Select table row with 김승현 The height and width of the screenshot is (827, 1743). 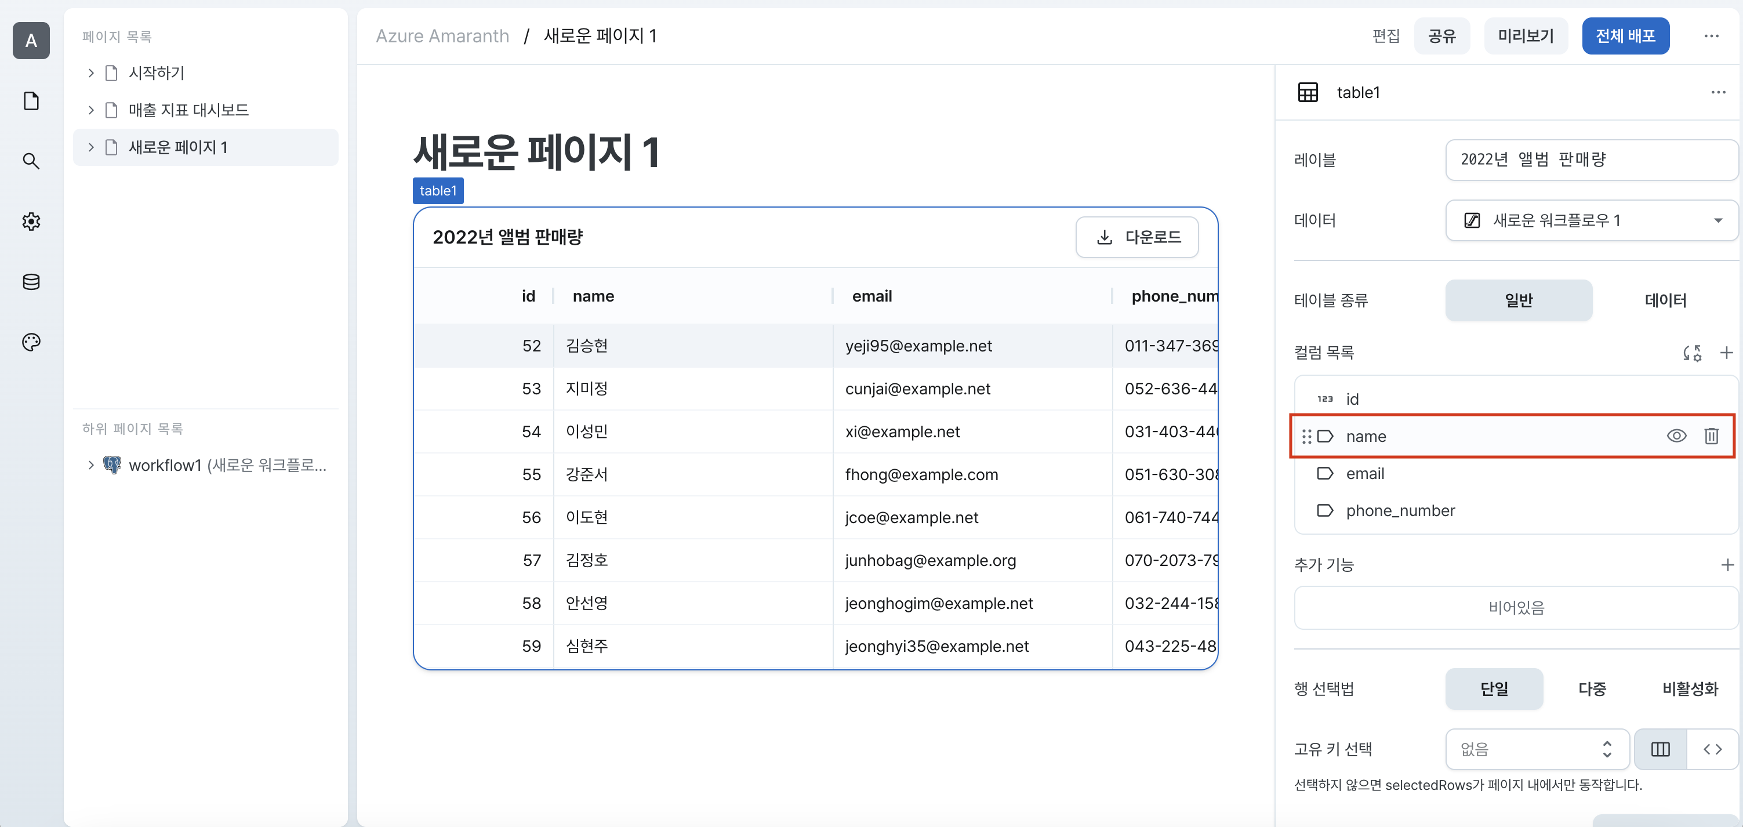pyautogui.click(x=815, y=346)
